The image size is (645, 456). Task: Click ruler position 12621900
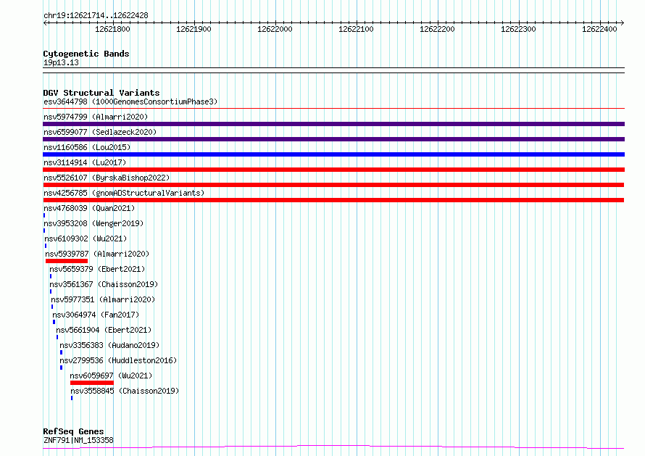(193, 29)
